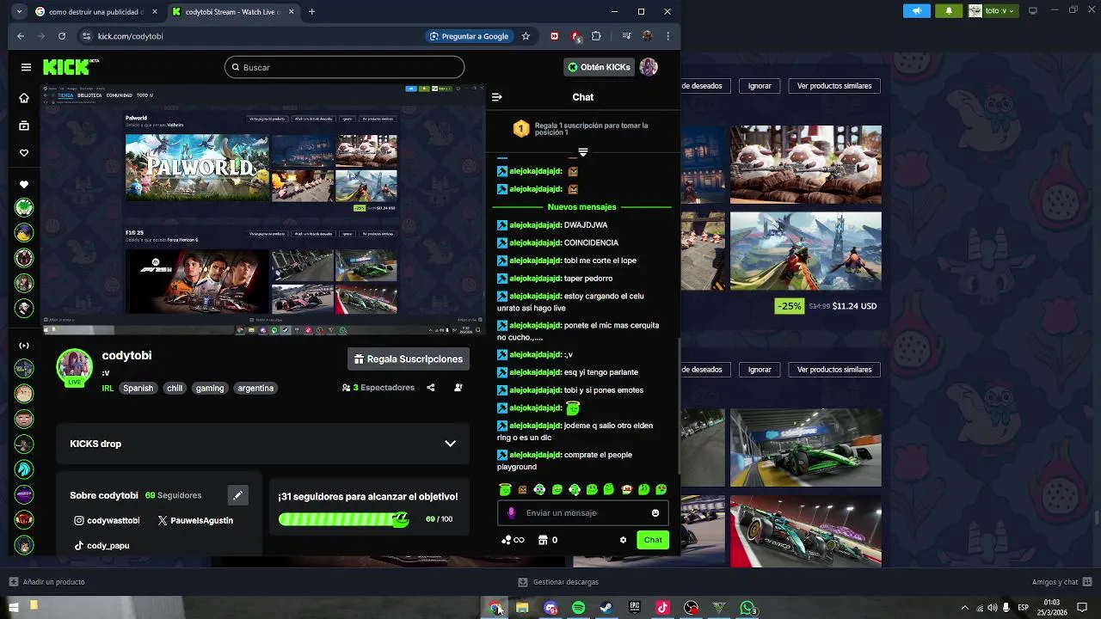Screen dimensions: 1101x619
Task: Select the gaming tag
Action: (x=209, y=389)
